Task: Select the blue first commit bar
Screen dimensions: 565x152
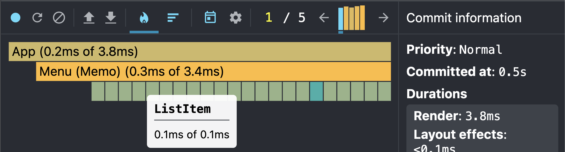Action: click(x=341, y=19)
